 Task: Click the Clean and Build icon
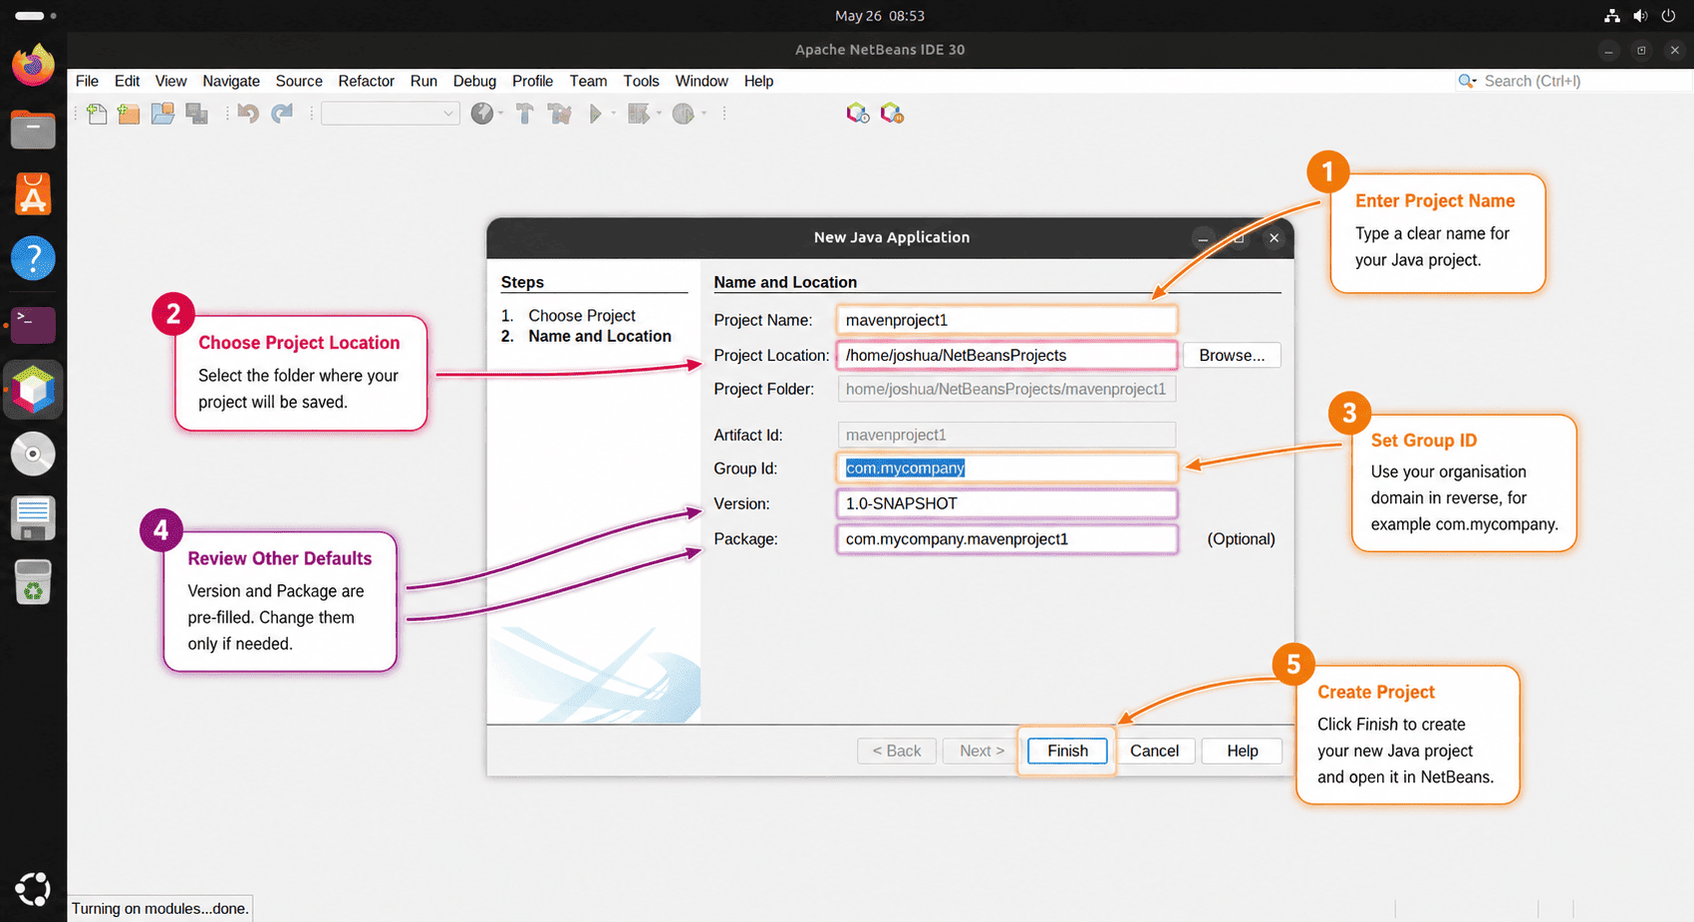[560, 114]
